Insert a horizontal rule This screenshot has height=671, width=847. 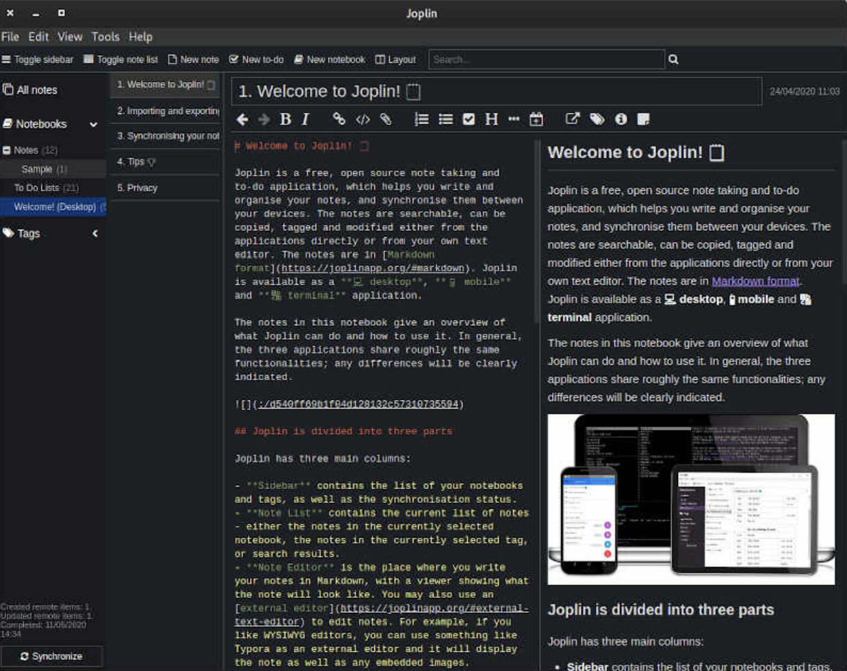(514, 119)
